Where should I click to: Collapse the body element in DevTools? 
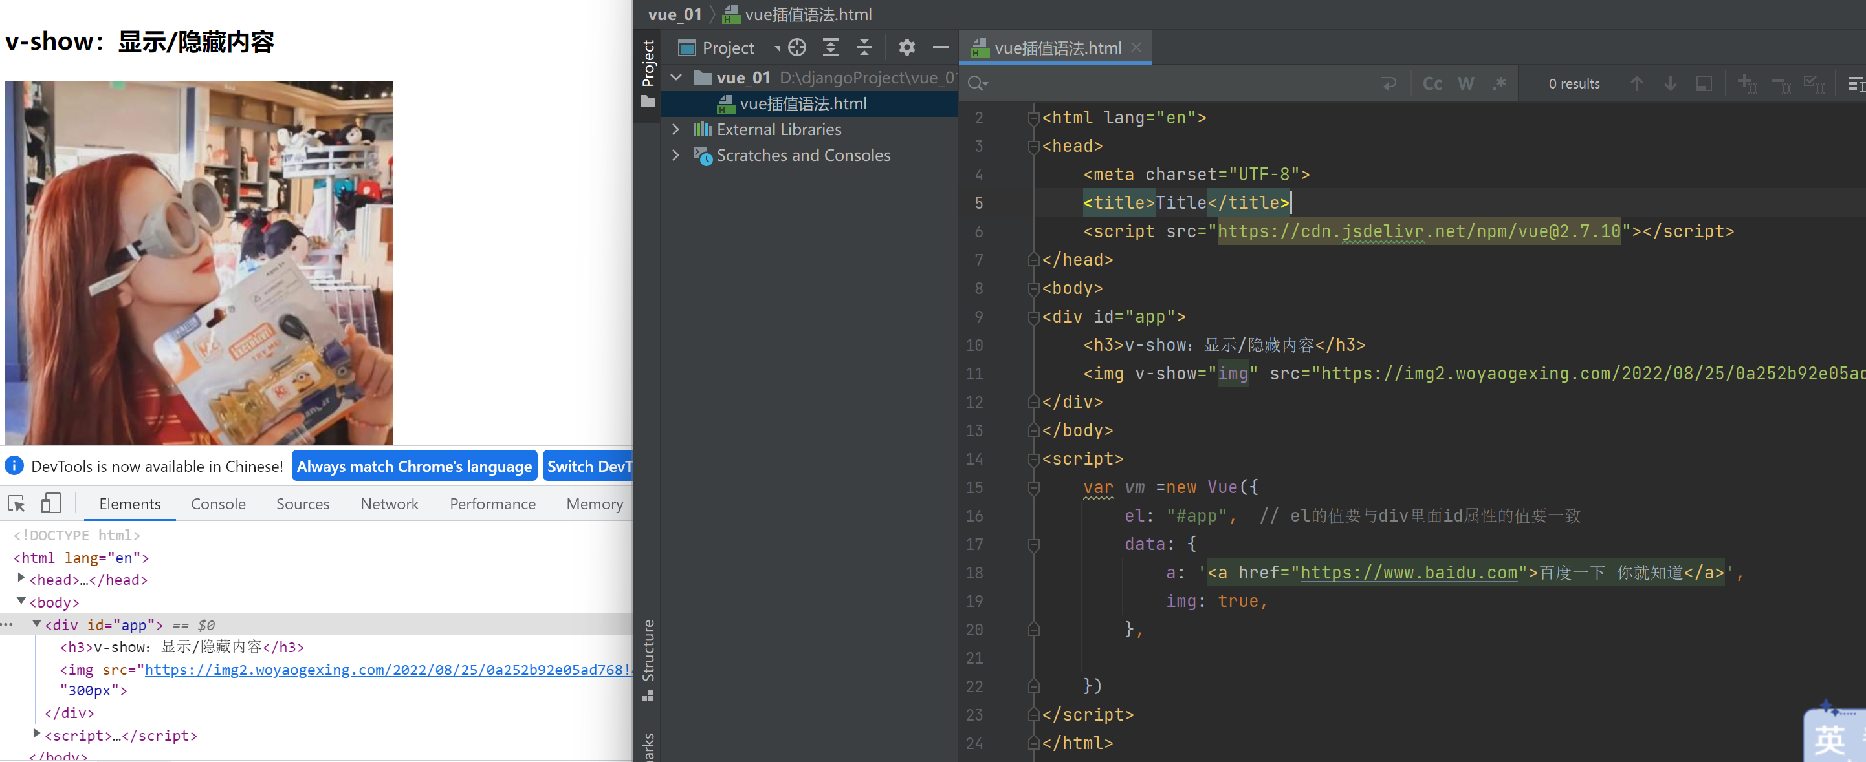[21, 600]
